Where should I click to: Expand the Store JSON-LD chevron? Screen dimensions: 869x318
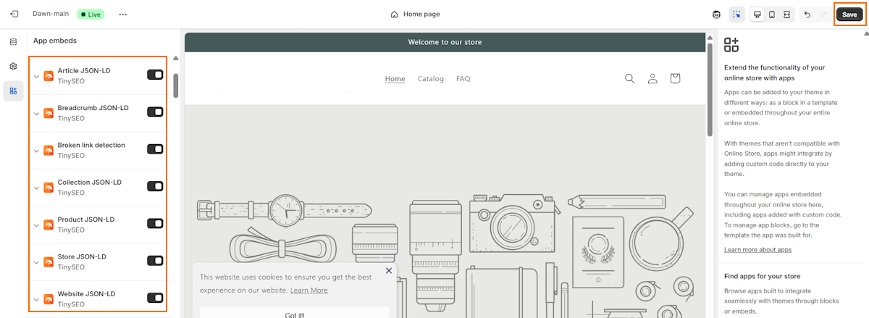tap(36, 262)
